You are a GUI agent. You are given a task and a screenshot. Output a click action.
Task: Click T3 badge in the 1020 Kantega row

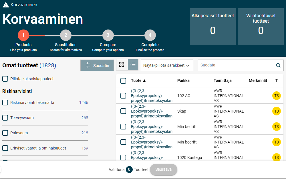click(x=276, y=158)
